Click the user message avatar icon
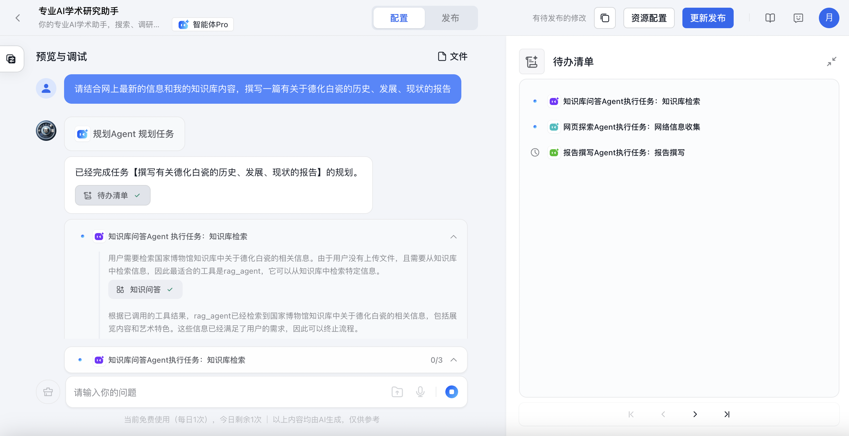The image size is (849, 436). (46, 88)
